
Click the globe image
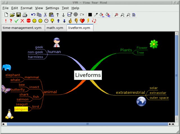[141, 101]
